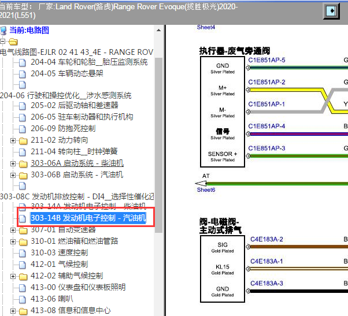Click document icon for 413-06 喇叭

(x=23, y=299)
